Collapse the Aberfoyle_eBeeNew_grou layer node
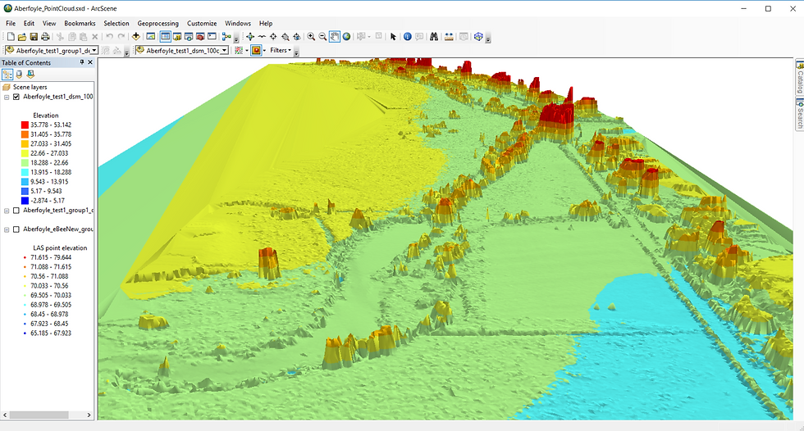The height and width of the screenshot is (431, 804). pos(7,229)
